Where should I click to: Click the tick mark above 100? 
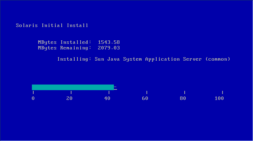click(223, 92)
